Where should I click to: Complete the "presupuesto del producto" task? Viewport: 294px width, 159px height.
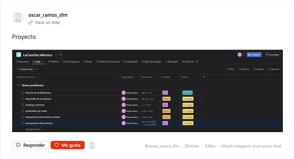(23, 123)
